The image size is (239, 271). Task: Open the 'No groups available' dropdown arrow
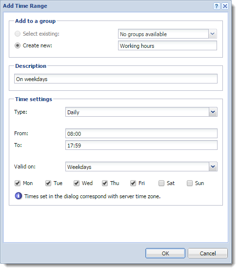[213, 34]
